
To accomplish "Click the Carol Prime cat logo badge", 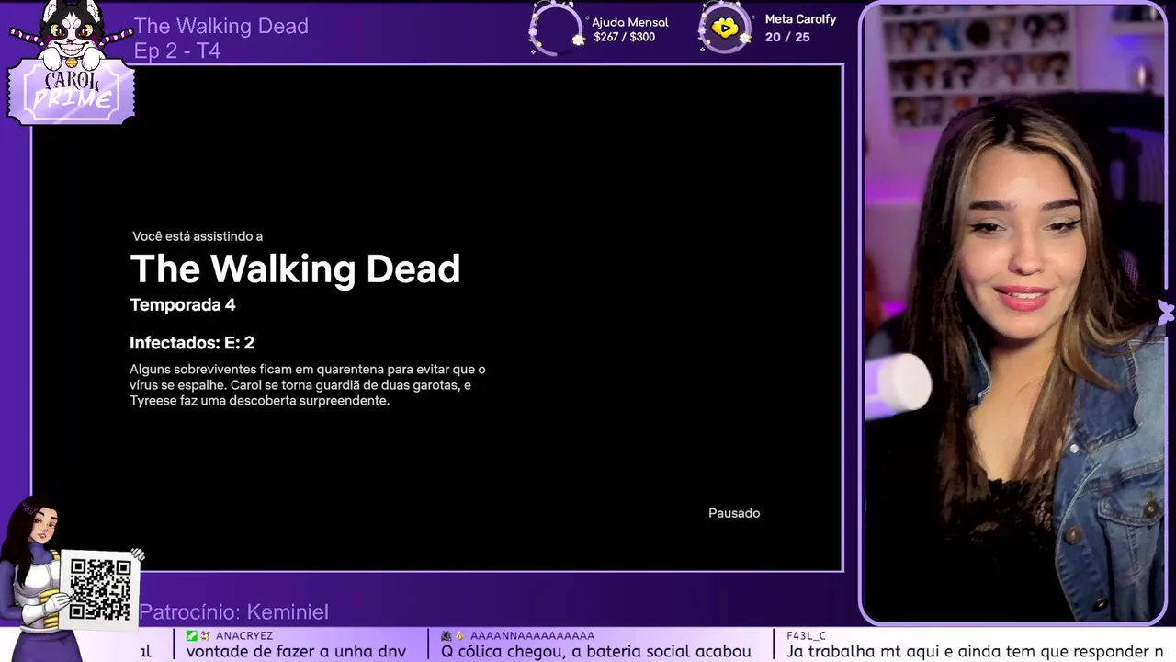I will [72, 63].
